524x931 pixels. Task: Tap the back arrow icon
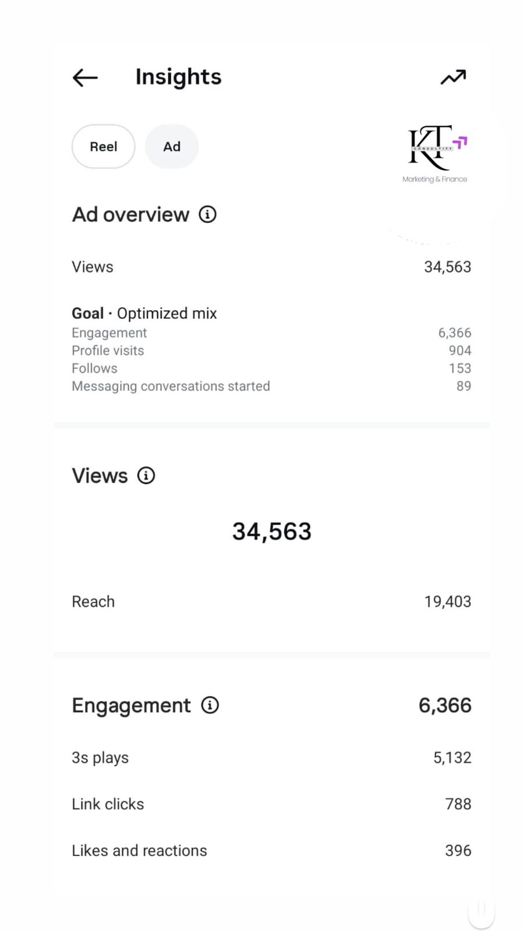(85, 77)
